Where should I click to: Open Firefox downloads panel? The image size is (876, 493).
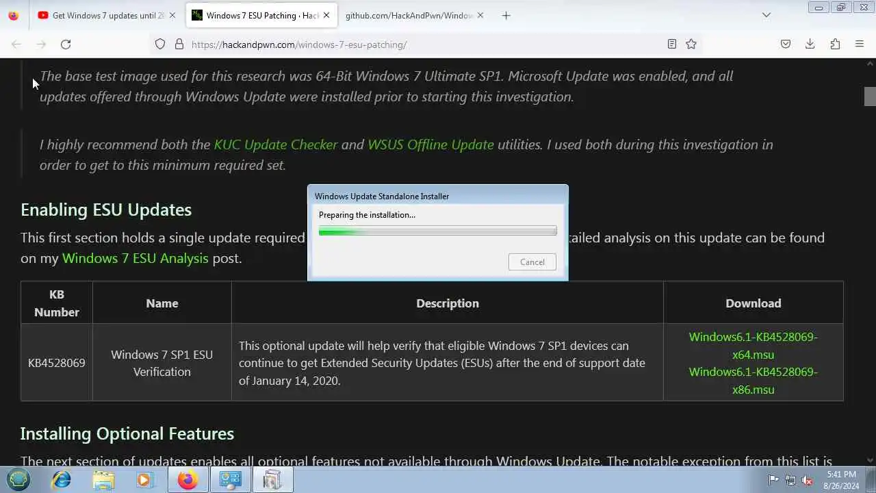[x=810, y=45]
